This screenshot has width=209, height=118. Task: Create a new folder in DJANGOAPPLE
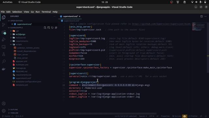click(x=49, y=28)
